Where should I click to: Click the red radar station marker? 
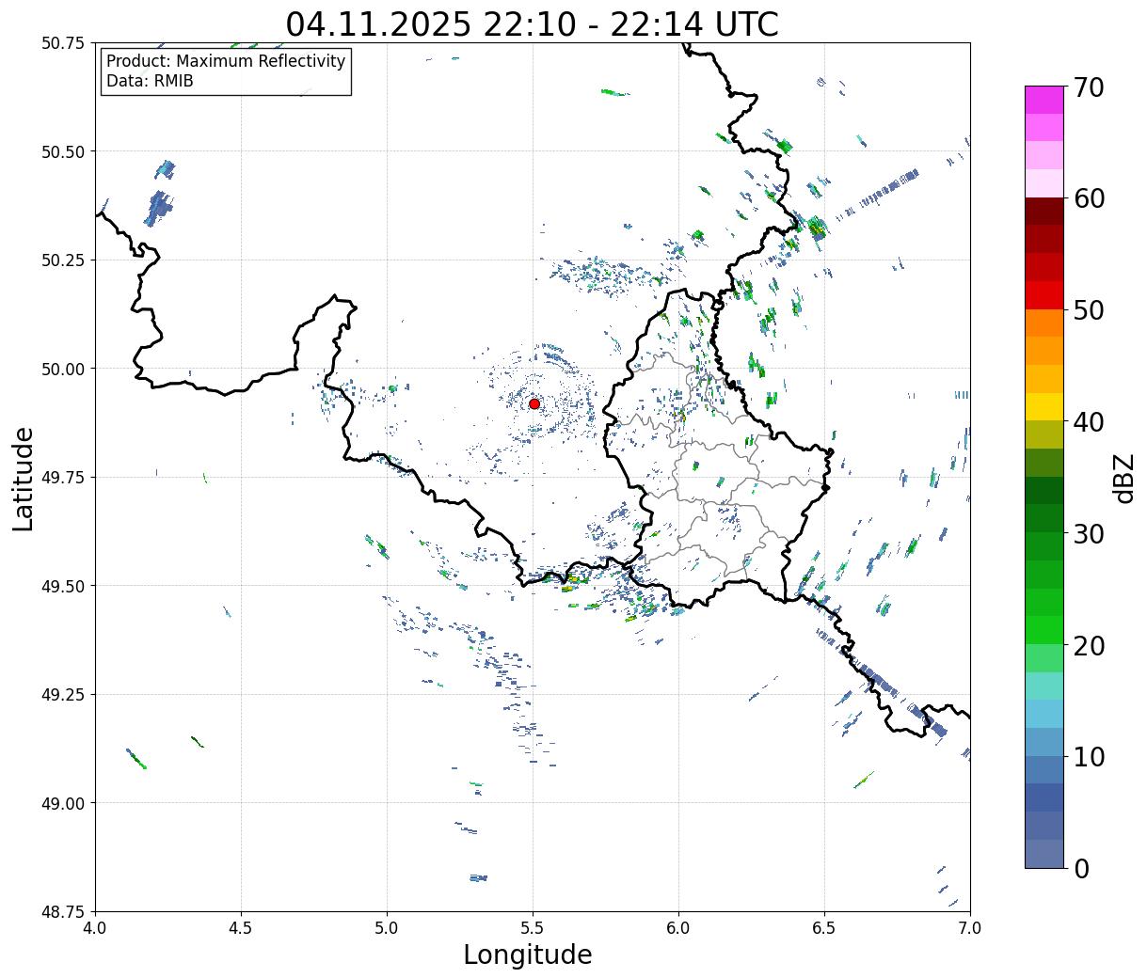(x=534, y=403)
